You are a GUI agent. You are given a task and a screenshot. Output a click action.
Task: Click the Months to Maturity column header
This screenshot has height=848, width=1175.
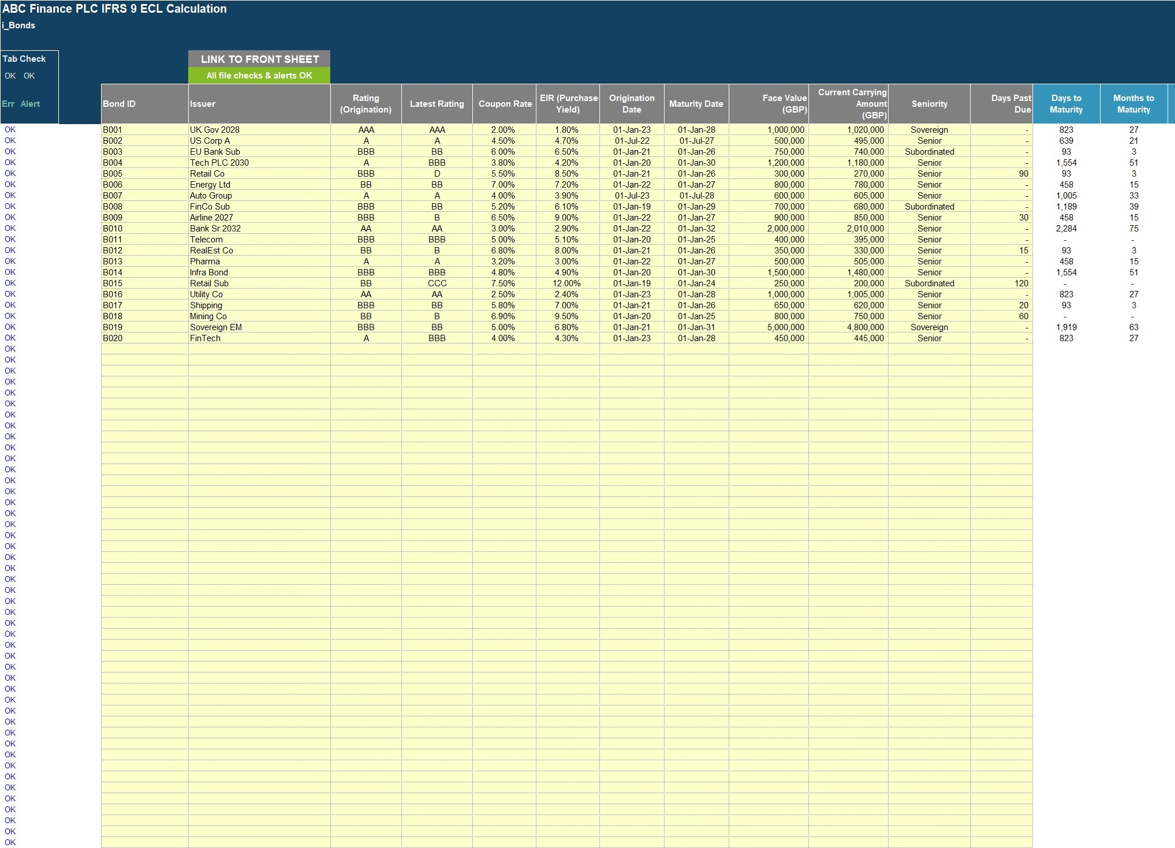(x=1133, y=103)
